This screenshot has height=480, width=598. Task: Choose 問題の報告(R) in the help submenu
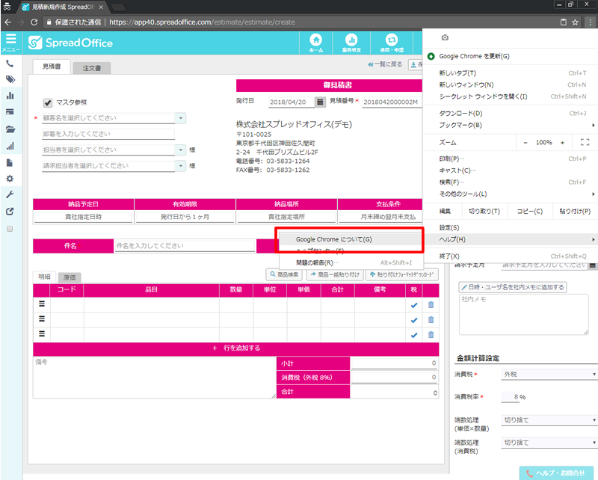[x=351, y=262]
